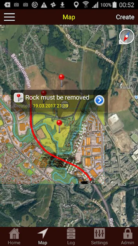Screen dimensions: 138x246
Task: Tap the warning triangle notification icon
Action: coord(44,5)
